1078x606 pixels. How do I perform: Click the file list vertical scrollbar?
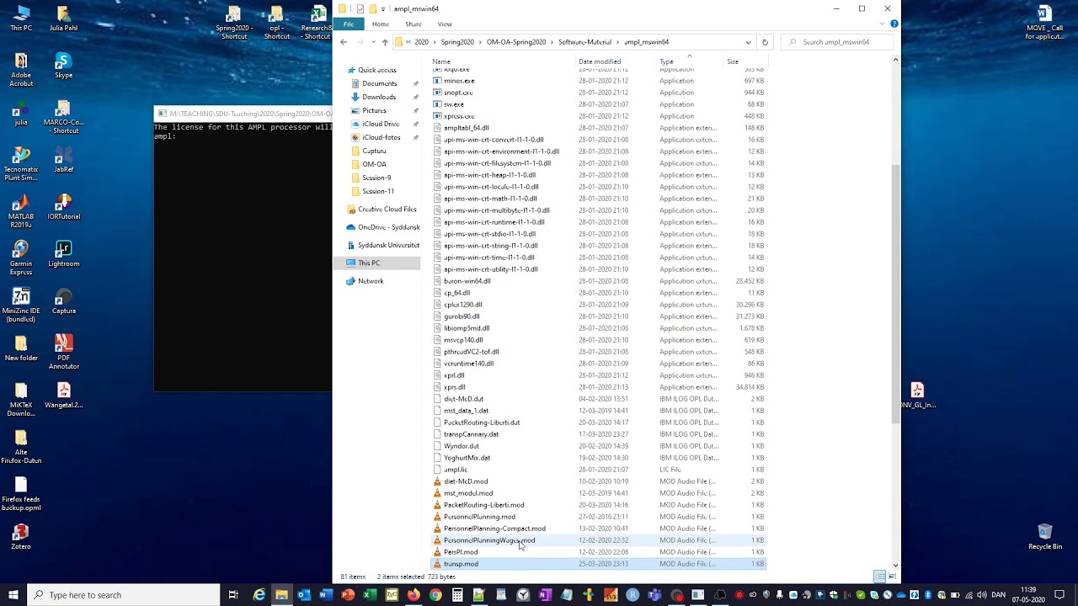coord(895,295)
